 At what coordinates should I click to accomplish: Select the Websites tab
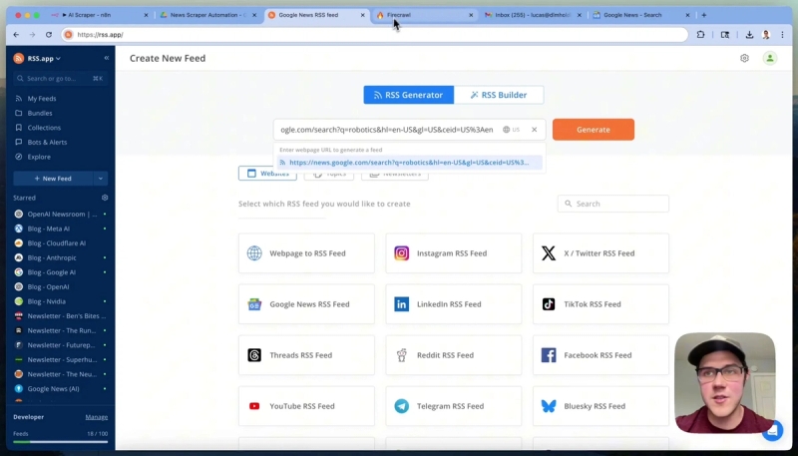click(267, 173)
